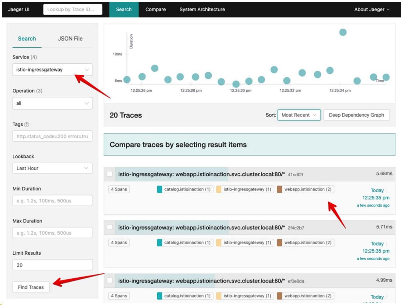Tick the checkbox for trace ef0e8da

[110, 280]
